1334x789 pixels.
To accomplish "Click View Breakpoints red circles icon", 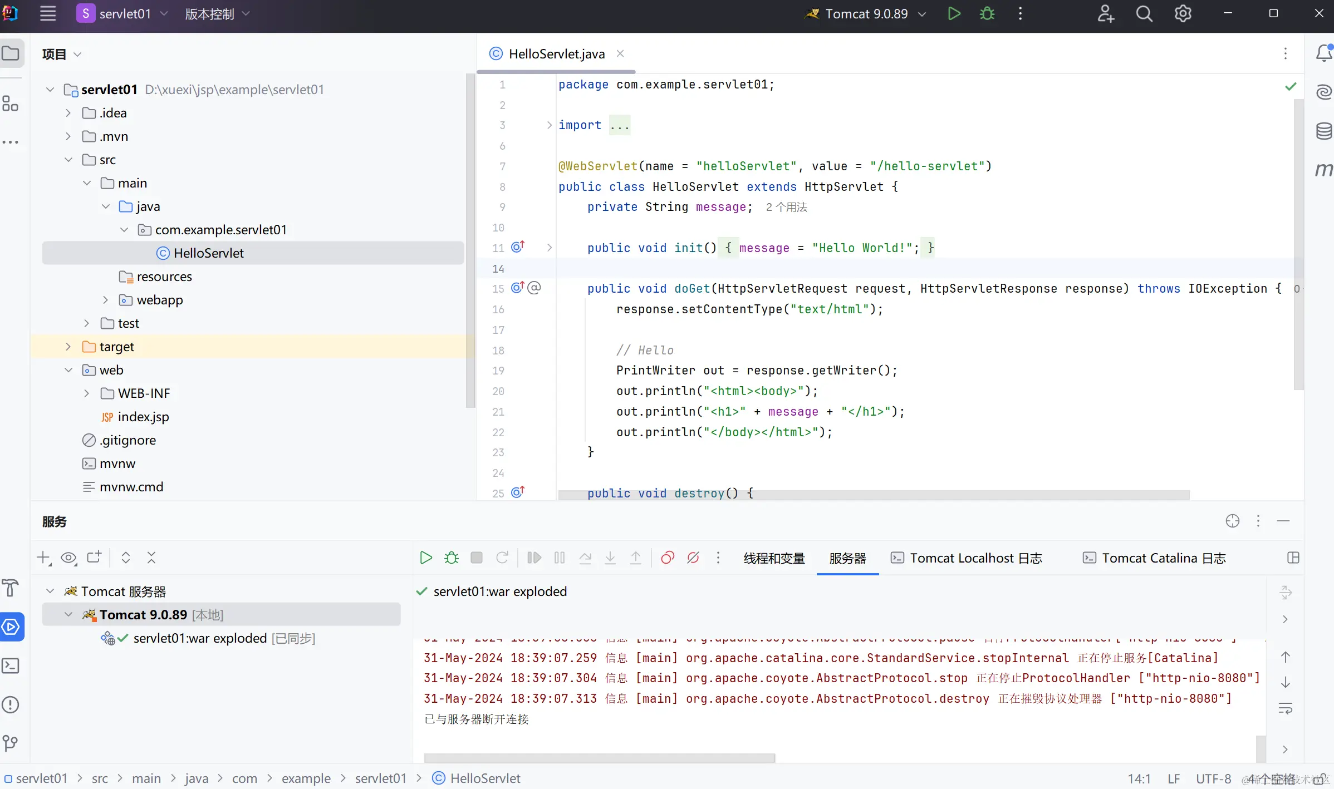I will [667, 558].
